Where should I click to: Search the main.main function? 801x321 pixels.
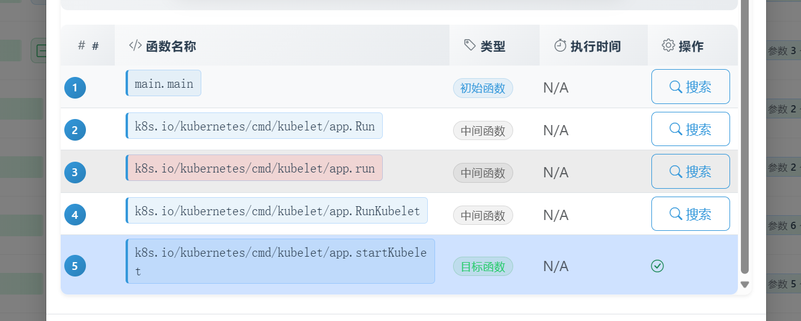pyautogui.click(x=690, y=87)
